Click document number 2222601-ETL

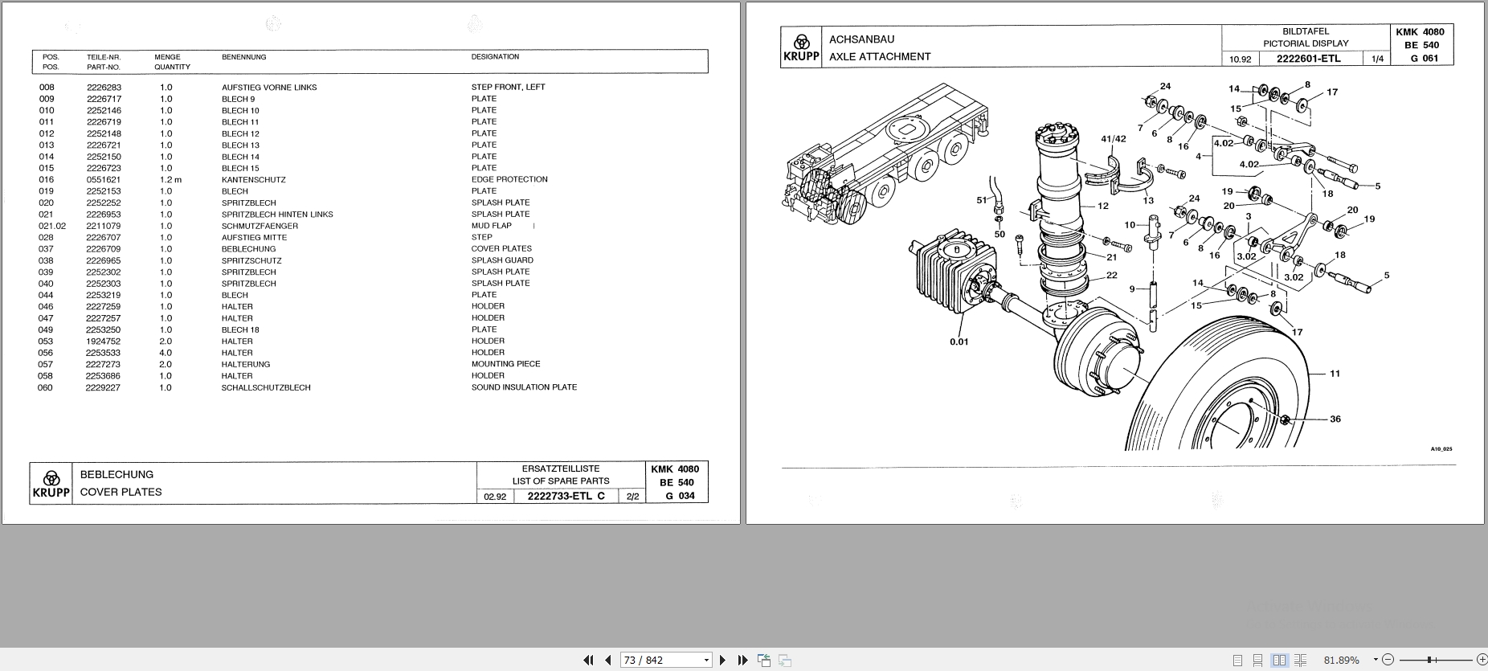[1310, 59]
